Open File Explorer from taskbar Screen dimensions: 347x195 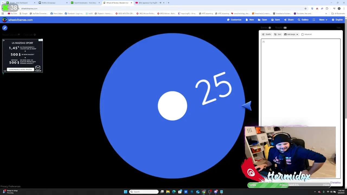[168, 192]
